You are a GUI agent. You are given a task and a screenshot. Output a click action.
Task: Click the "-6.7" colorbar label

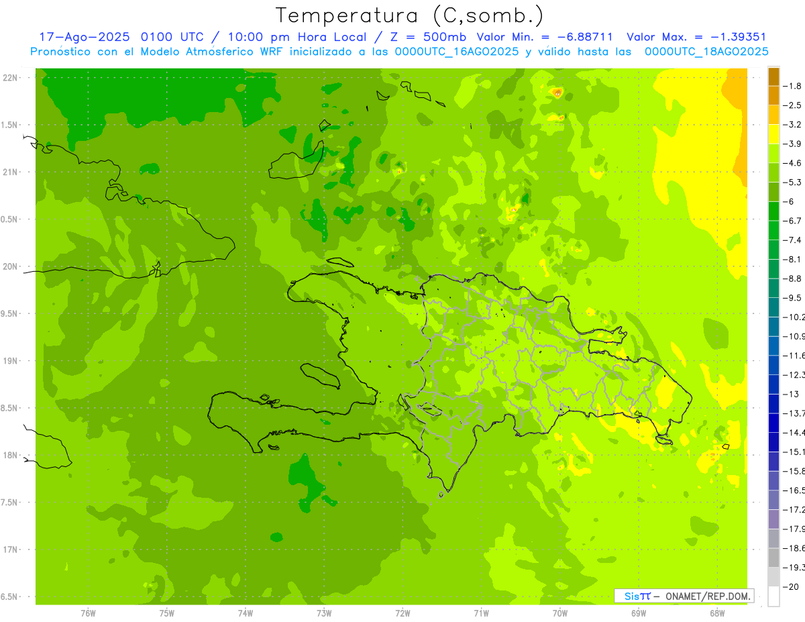[794, 221]
